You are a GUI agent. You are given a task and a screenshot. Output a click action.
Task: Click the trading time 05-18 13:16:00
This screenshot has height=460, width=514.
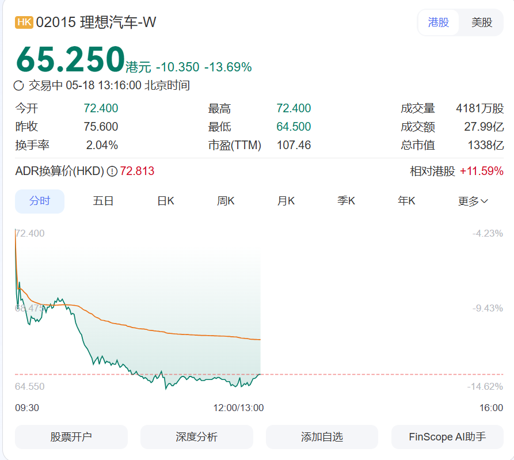click(103, 86)
